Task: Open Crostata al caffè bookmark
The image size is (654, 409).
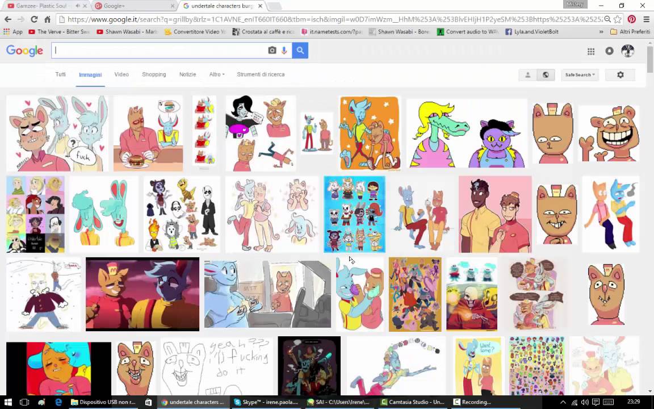Action: coord(263,32)
